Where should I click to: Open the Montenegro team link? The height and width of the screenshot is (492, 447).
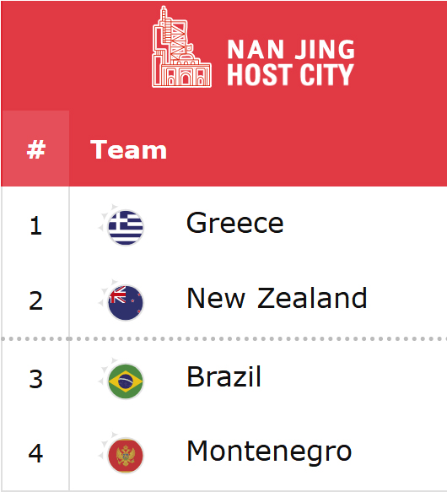tap(269, 451)
